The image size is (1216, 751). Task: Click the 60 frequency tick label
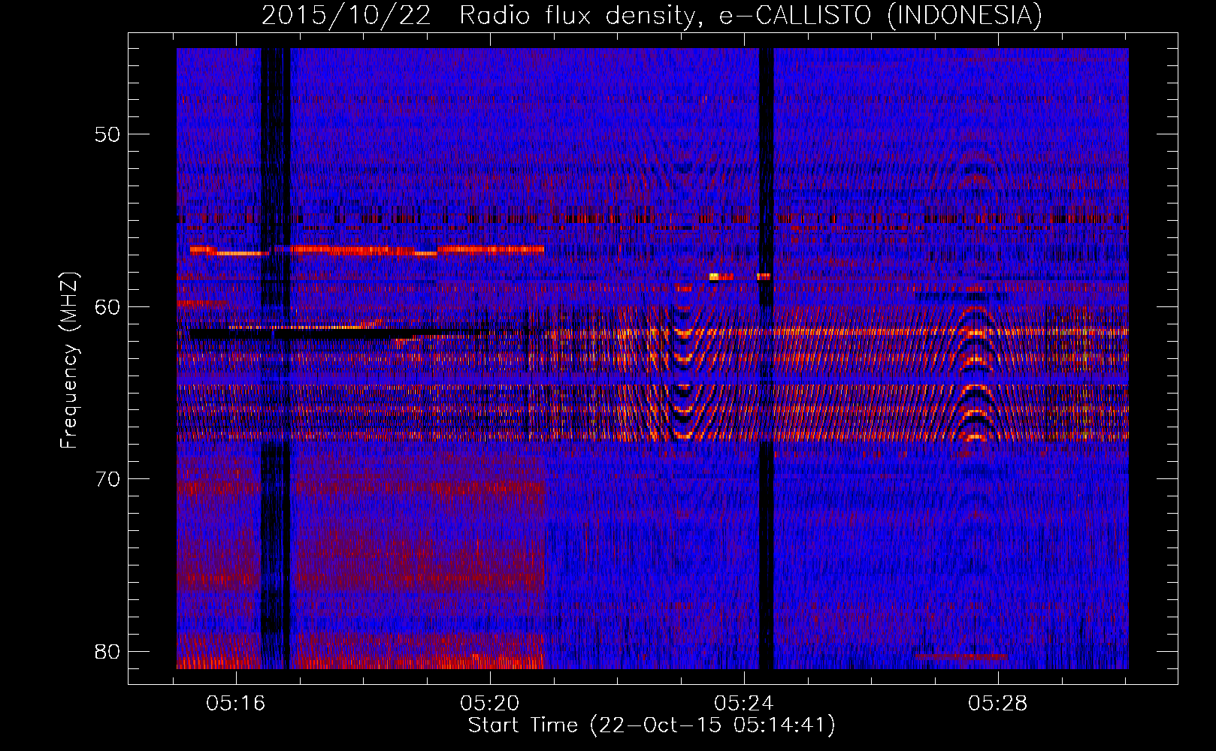pyautogui.click(x=107, y=306)
